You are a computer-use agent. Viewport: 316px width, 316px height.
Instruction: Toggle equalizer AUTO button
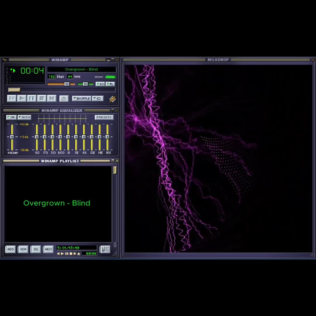[24, 117]
